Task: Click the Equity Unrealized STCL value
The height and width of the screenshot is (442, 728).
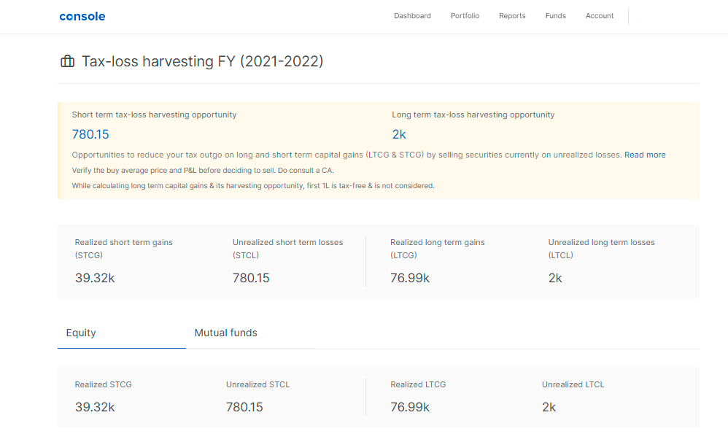Action: pos(244,407)
